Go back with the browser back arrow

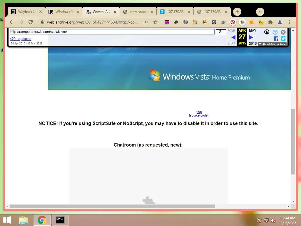(12, 22)
